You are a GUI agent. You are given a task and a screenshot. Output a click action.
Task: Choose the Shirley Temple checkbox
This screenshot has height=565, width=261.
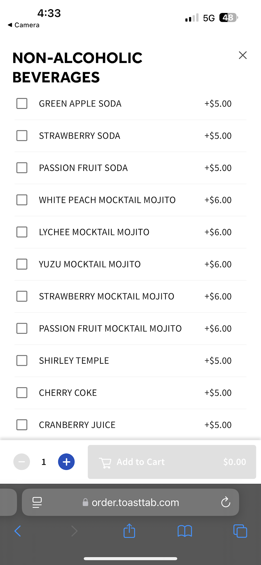(x=22, y=360)
